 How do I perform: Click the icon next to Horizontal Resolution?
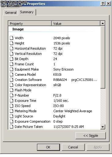coord(12,48)
